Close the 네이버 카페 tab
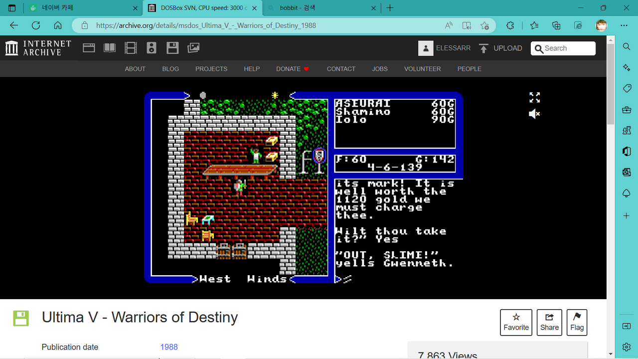This screenshot has height=359, width=638. [136, 8]
